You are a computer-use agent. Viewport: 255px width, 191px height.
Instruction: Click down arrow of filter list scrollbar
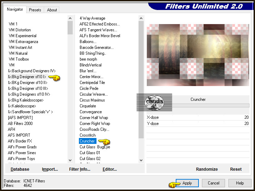coord(141,160)
